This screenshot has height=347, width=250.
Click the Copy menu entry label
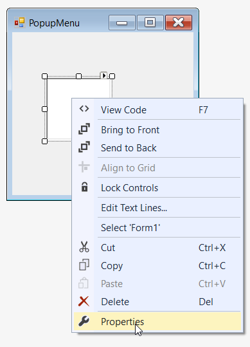[112, 267]
